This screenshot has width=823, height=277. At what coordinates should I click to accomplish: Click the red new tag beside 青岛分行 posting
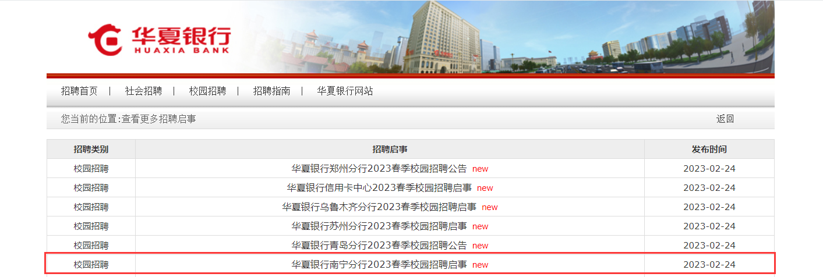pos(481,246)
